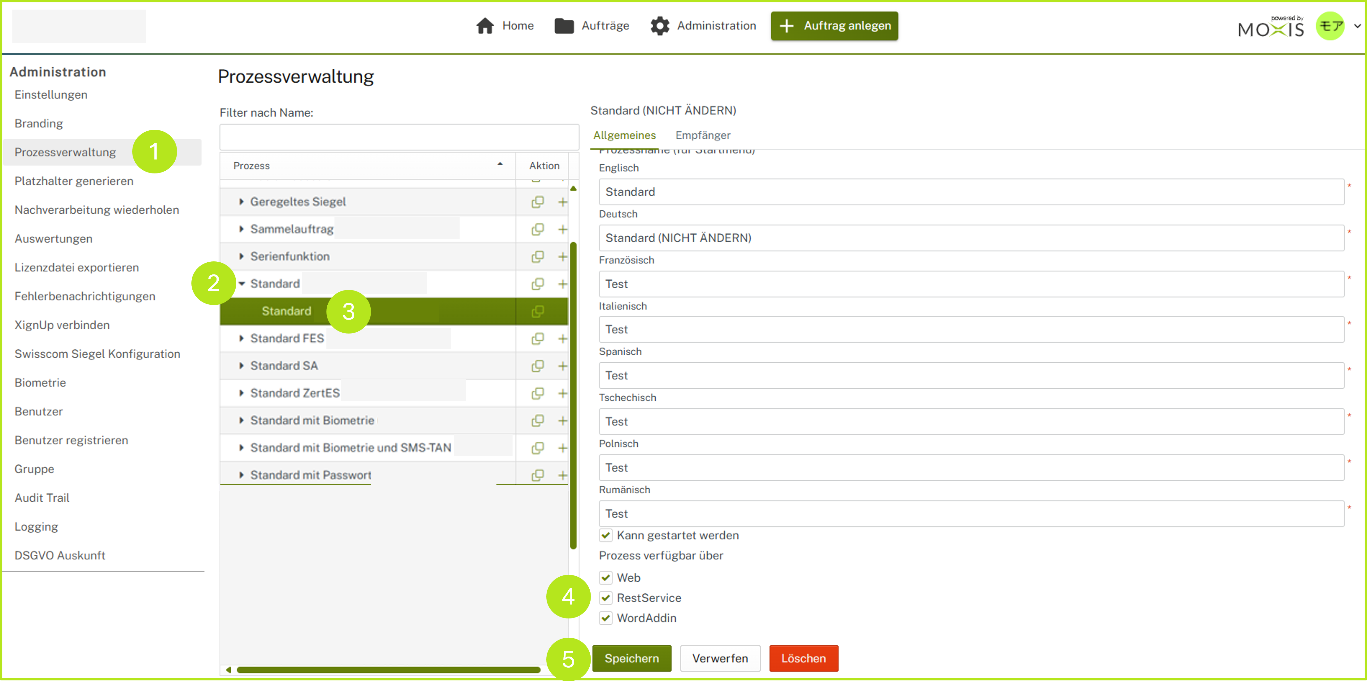Expand the Standard mit Biometrie node

(x=242, y=420)
